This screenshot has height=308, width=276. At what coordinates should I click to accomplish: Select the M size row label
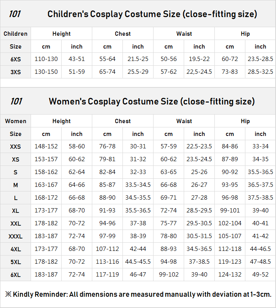pyautogui.click(x=16, y=185)
